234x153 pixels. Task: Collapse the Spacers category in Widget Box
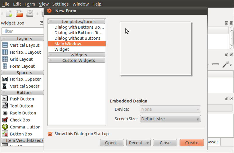23,72
